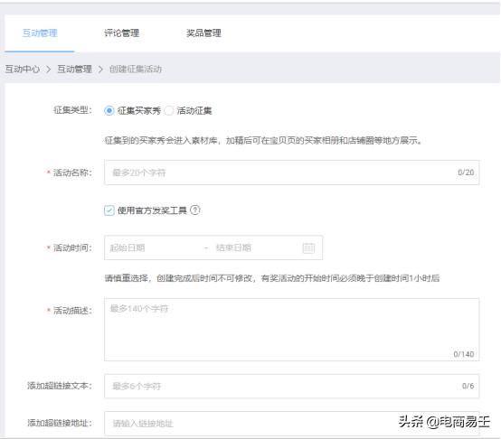
Task: Open the 评论管理 tab
Action: [122, 33]
